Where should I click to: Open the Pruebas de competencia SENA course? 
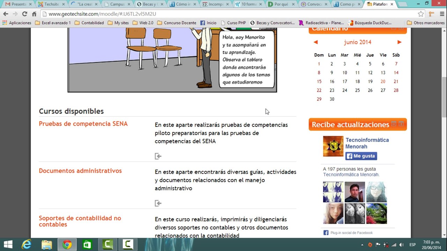coord(83,124)
